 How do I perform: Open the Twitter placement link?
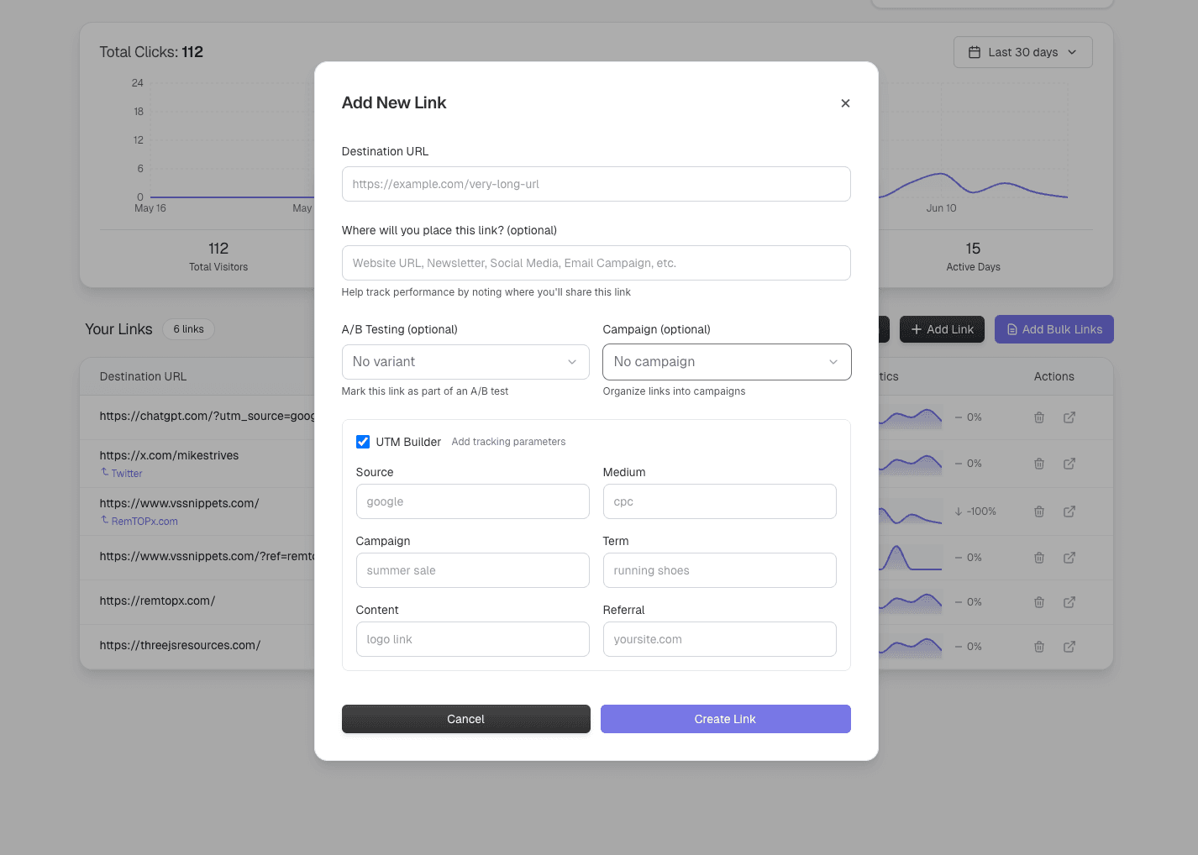coord(126,473)
